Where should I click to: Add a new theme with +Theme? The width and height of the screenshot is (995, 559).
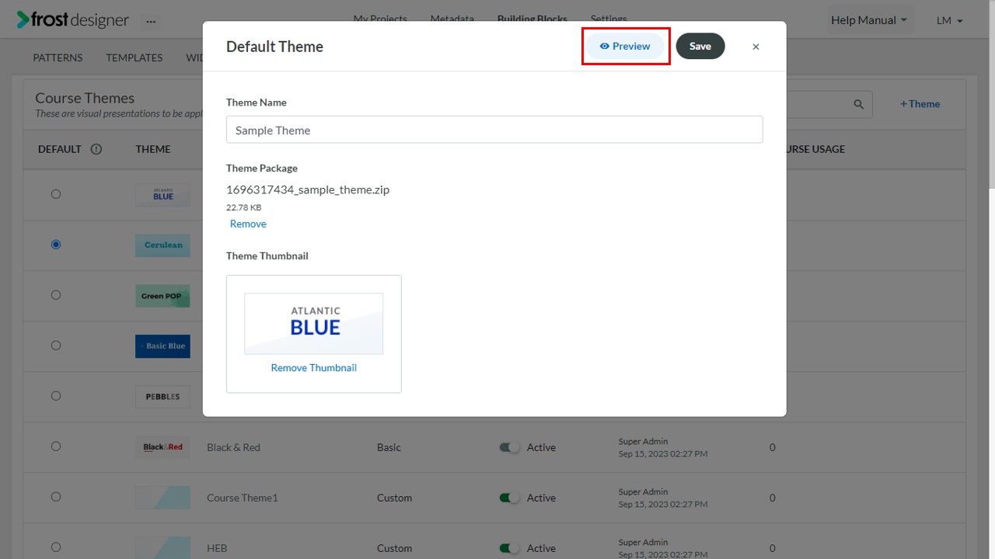pyautogui.click(x=920, y=104)
